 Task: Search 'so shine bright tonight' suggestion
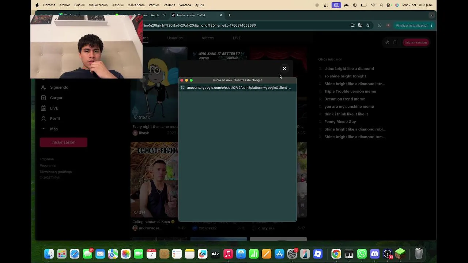pos(345,76)
